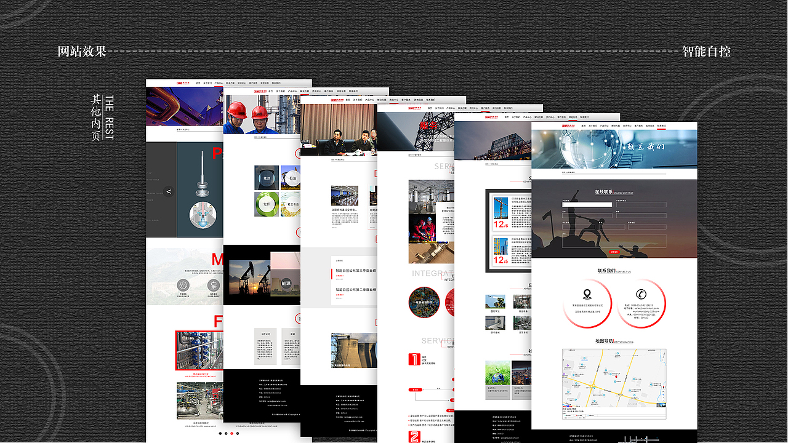Open the 轻工食品 round tile
The height and width of the screenshot is (443, 788).
tap(290, 204)
